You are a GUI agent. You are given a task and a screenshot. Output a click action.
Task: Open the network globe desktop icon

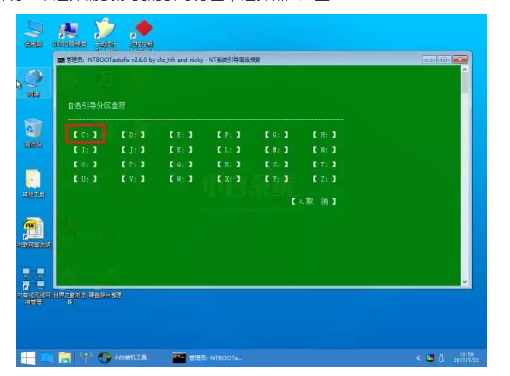[34, 83]
